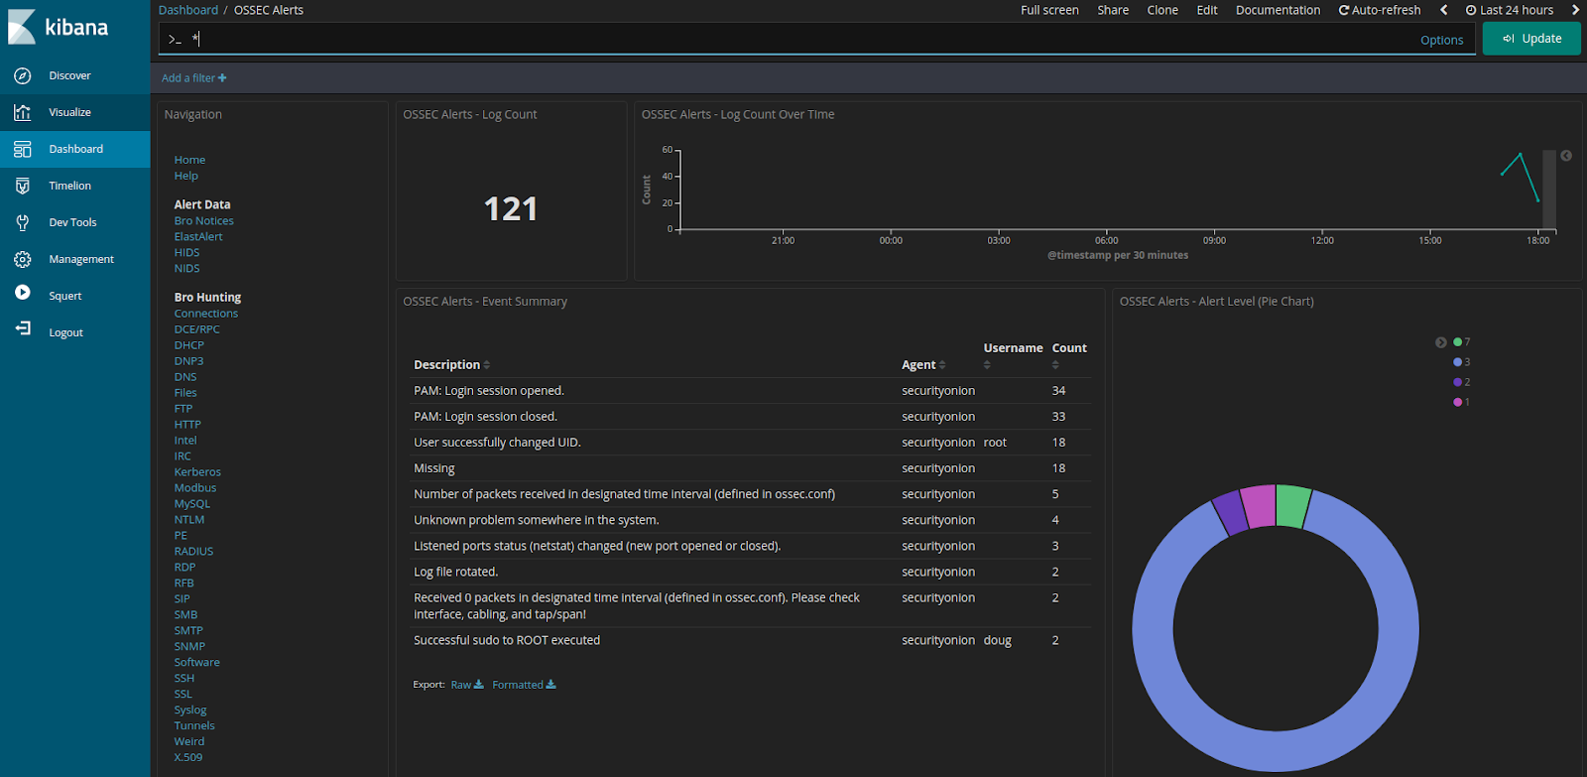Open Connections hunting link

point(206,314)
